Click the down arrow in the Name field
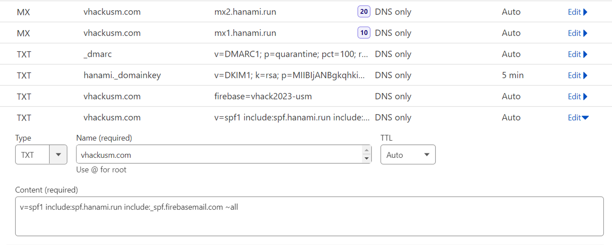This screenshot has height=245, width=612. pos(366,159)
